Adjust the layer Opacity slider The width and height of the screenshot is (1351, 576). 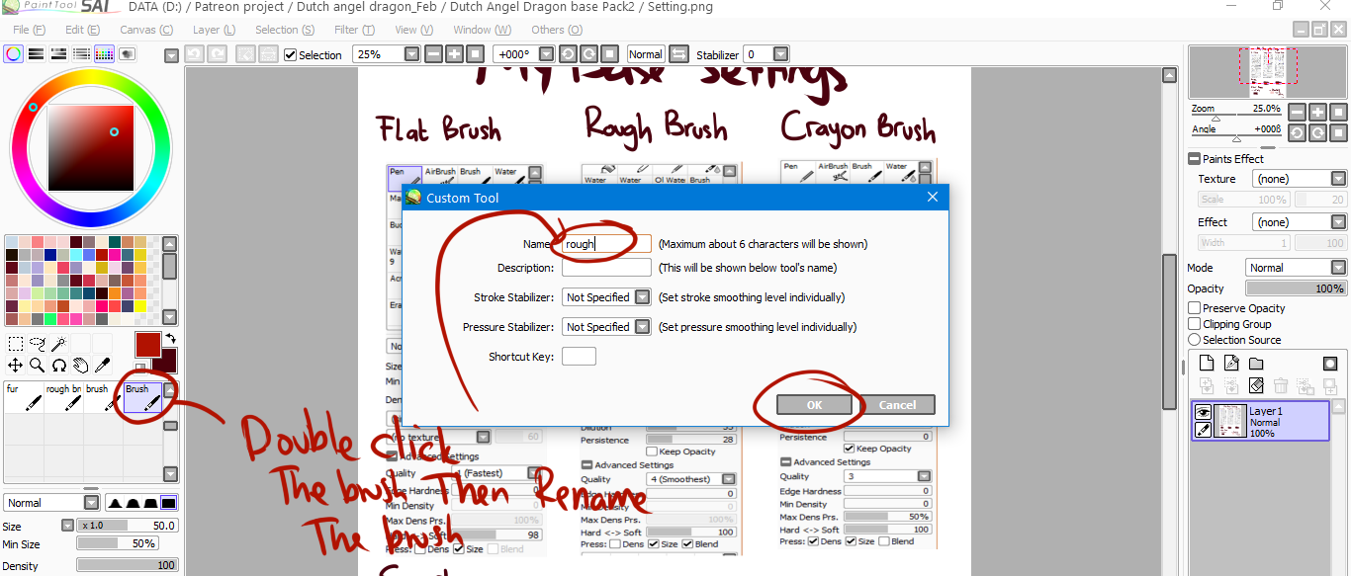click(1296, 288)
